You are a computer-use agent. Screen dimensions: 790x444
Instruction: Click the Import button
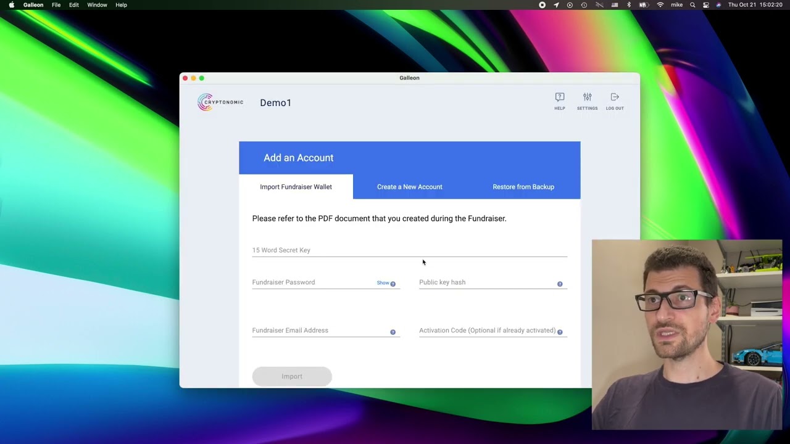[292, 376]
